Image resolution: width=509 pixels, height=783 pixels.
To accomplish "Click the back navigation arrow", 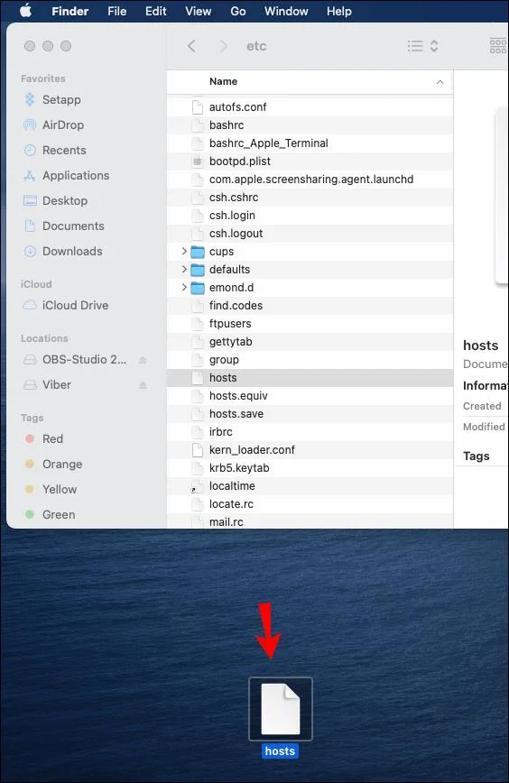I will 192,46.
